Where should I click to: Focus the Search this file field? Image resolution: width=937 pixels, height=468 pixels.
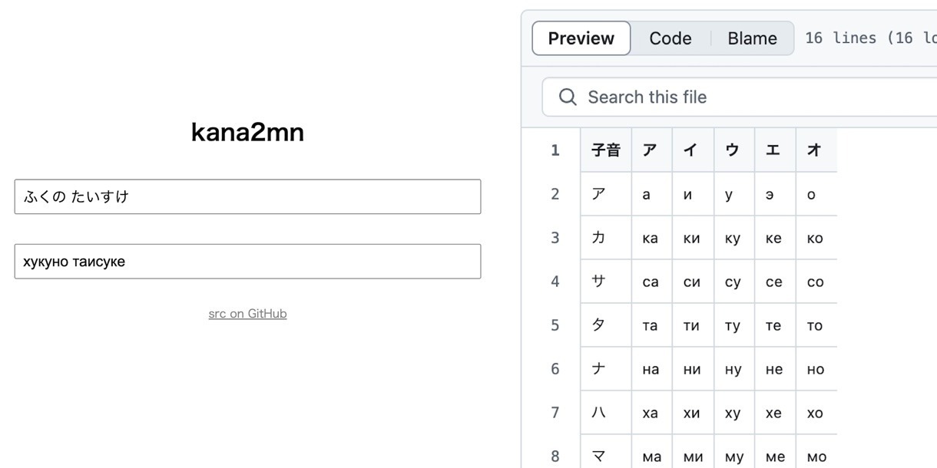(x=740, y=97)
